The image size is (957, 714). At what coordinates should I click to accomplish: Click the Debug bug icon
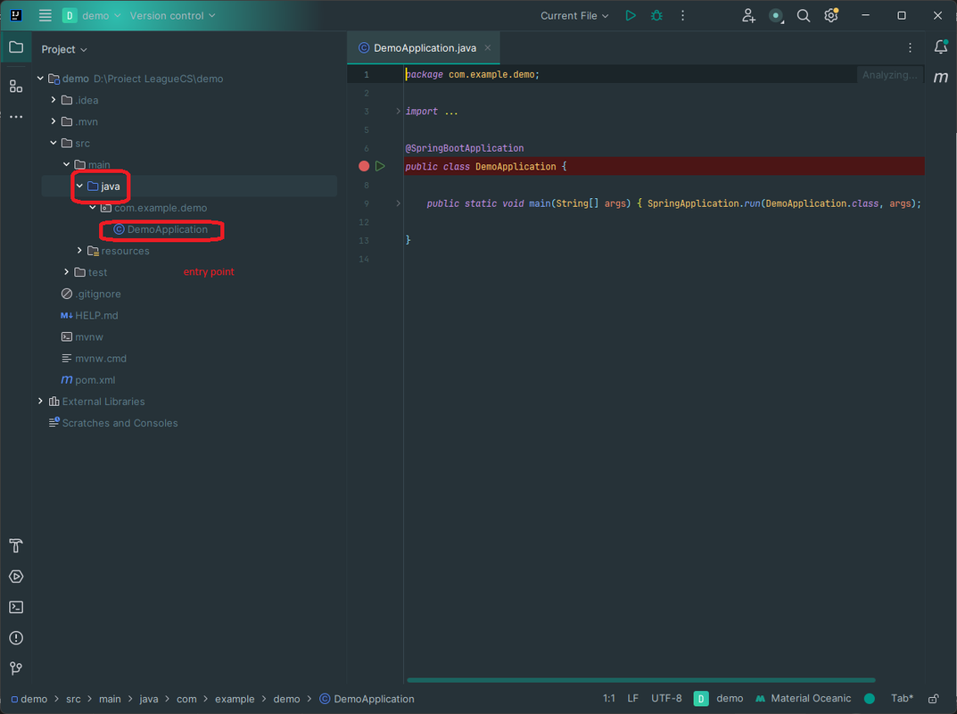tap(656, 15)
